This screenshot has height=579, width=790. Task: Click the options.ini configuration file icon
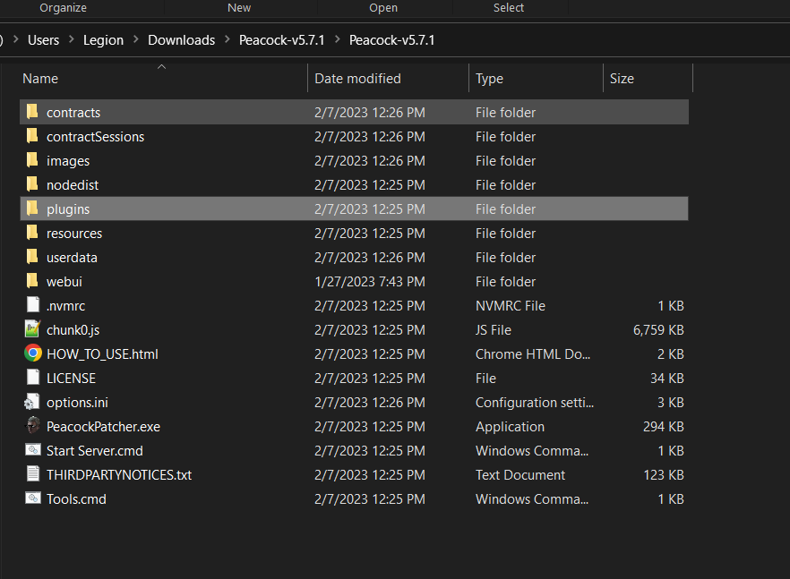[32, 402]
